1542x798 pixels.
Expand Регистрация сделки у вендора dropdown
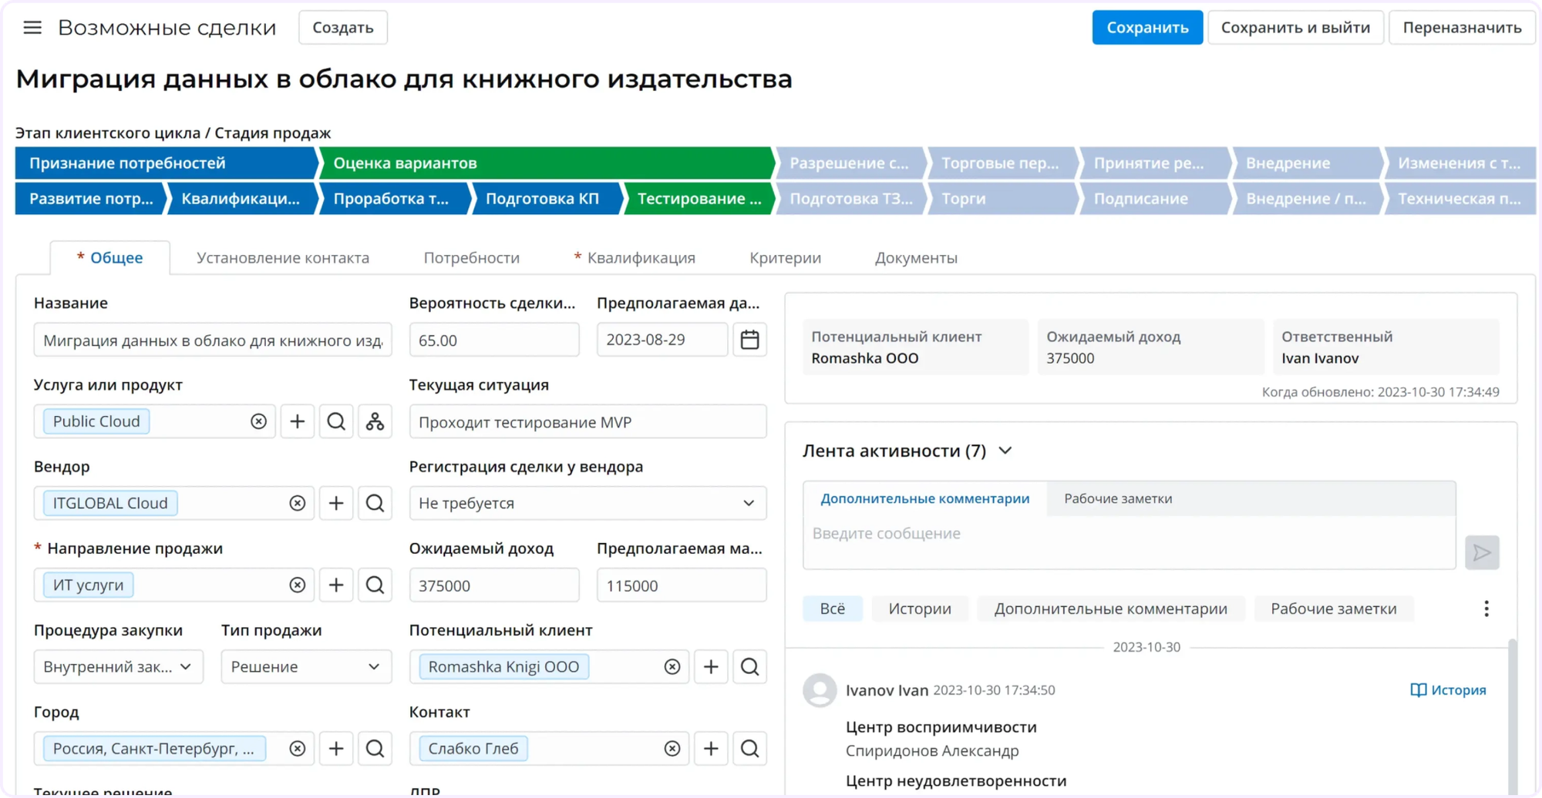(x=588, y=503)
